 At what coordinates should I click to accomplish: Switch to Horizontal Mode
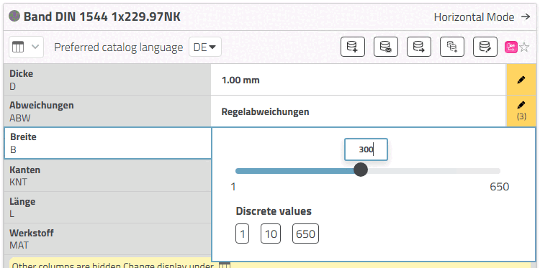coord(482,17)
